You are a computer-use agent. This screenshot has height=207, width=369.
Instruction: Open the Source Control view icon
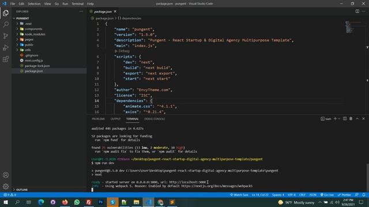coord(6,36)
